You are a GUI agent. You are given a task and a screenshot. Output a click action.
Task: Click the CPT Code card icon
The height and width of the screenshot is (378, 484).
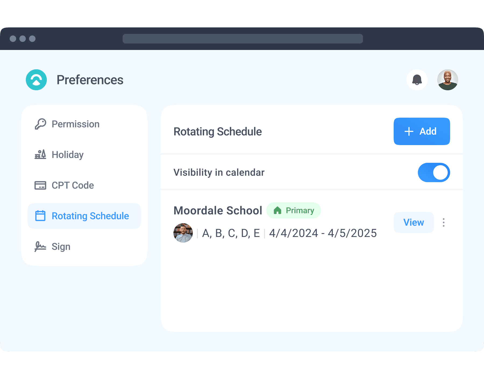click(x=40, y=185)
